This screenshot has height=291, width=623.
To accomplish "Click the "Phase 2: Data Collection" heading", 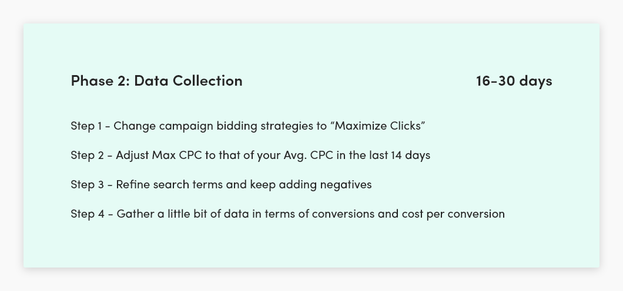I will pos(156,80).
